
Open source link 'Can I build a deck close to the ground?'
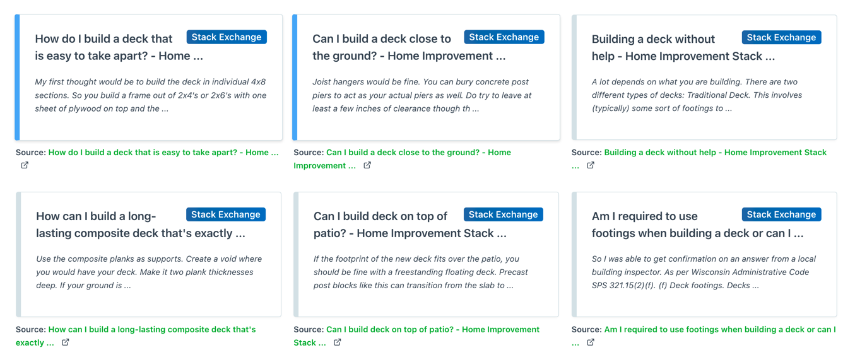402,159
